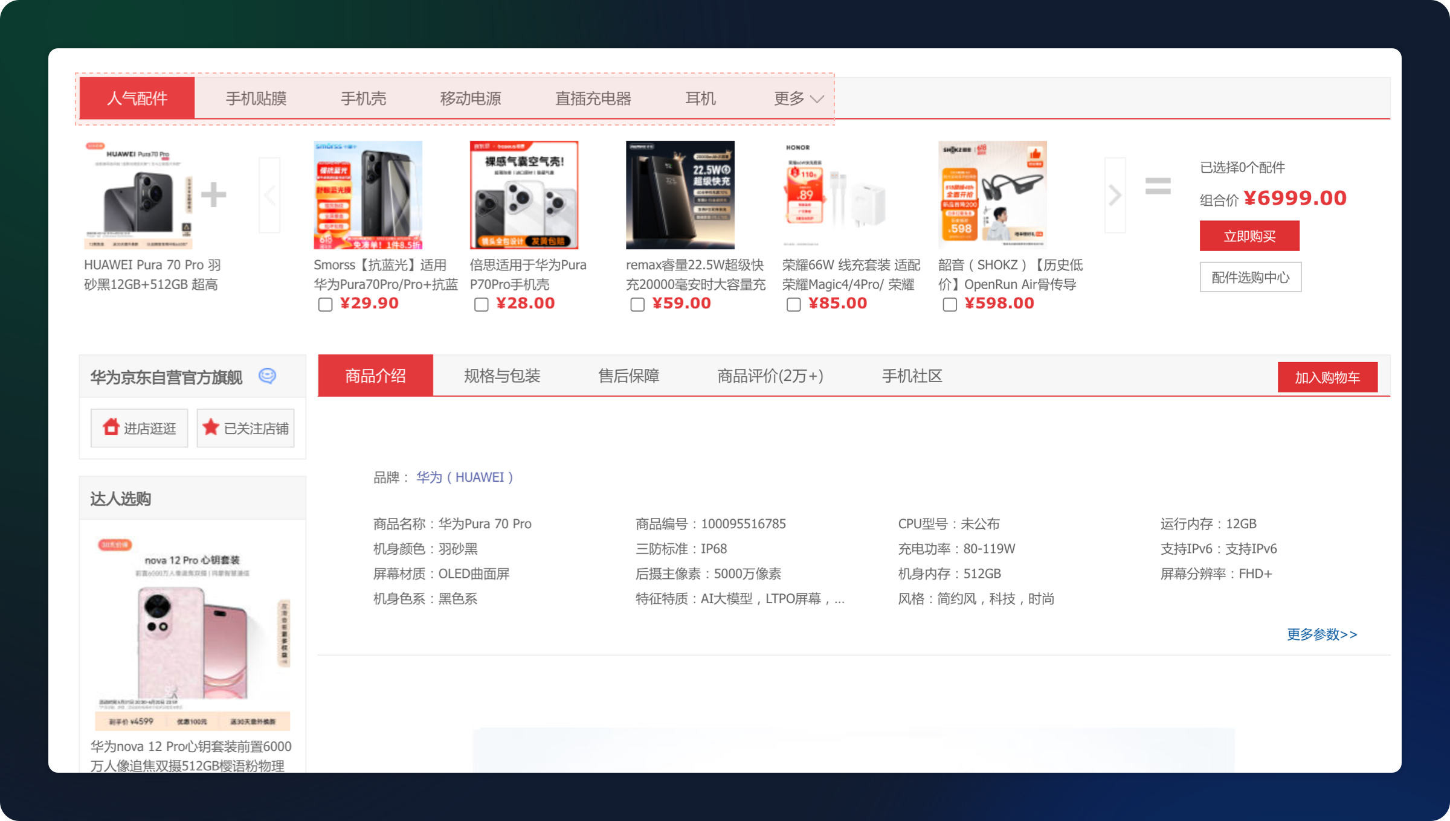
Task: View 商品评价(2万+) tab
Action: point(770,375)
